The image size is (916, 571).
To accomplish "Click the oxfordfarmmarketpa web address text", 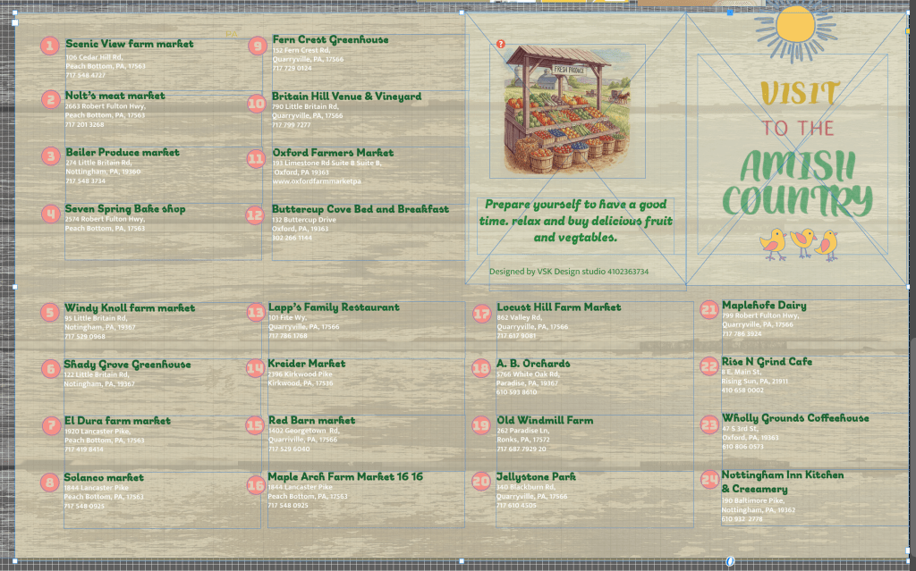I will tap(317, 181).
